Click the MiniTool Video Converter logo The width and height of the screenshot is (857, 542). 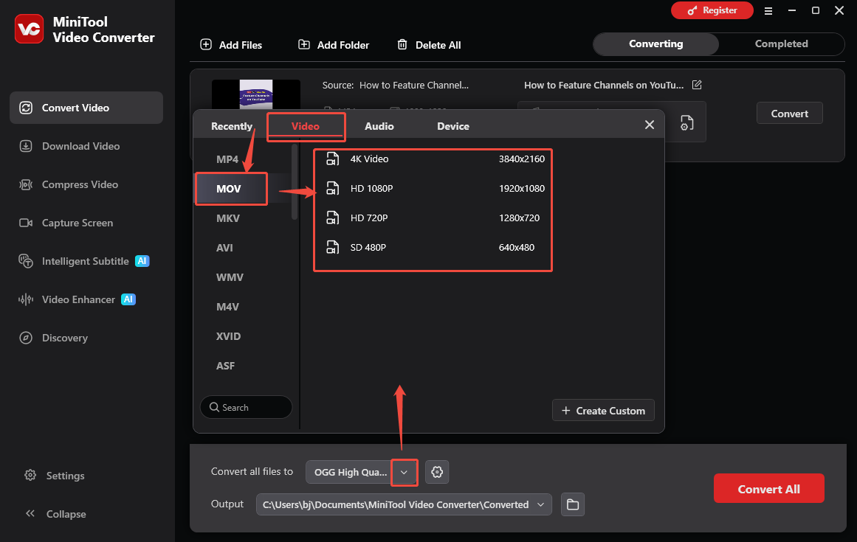[29, 29]
